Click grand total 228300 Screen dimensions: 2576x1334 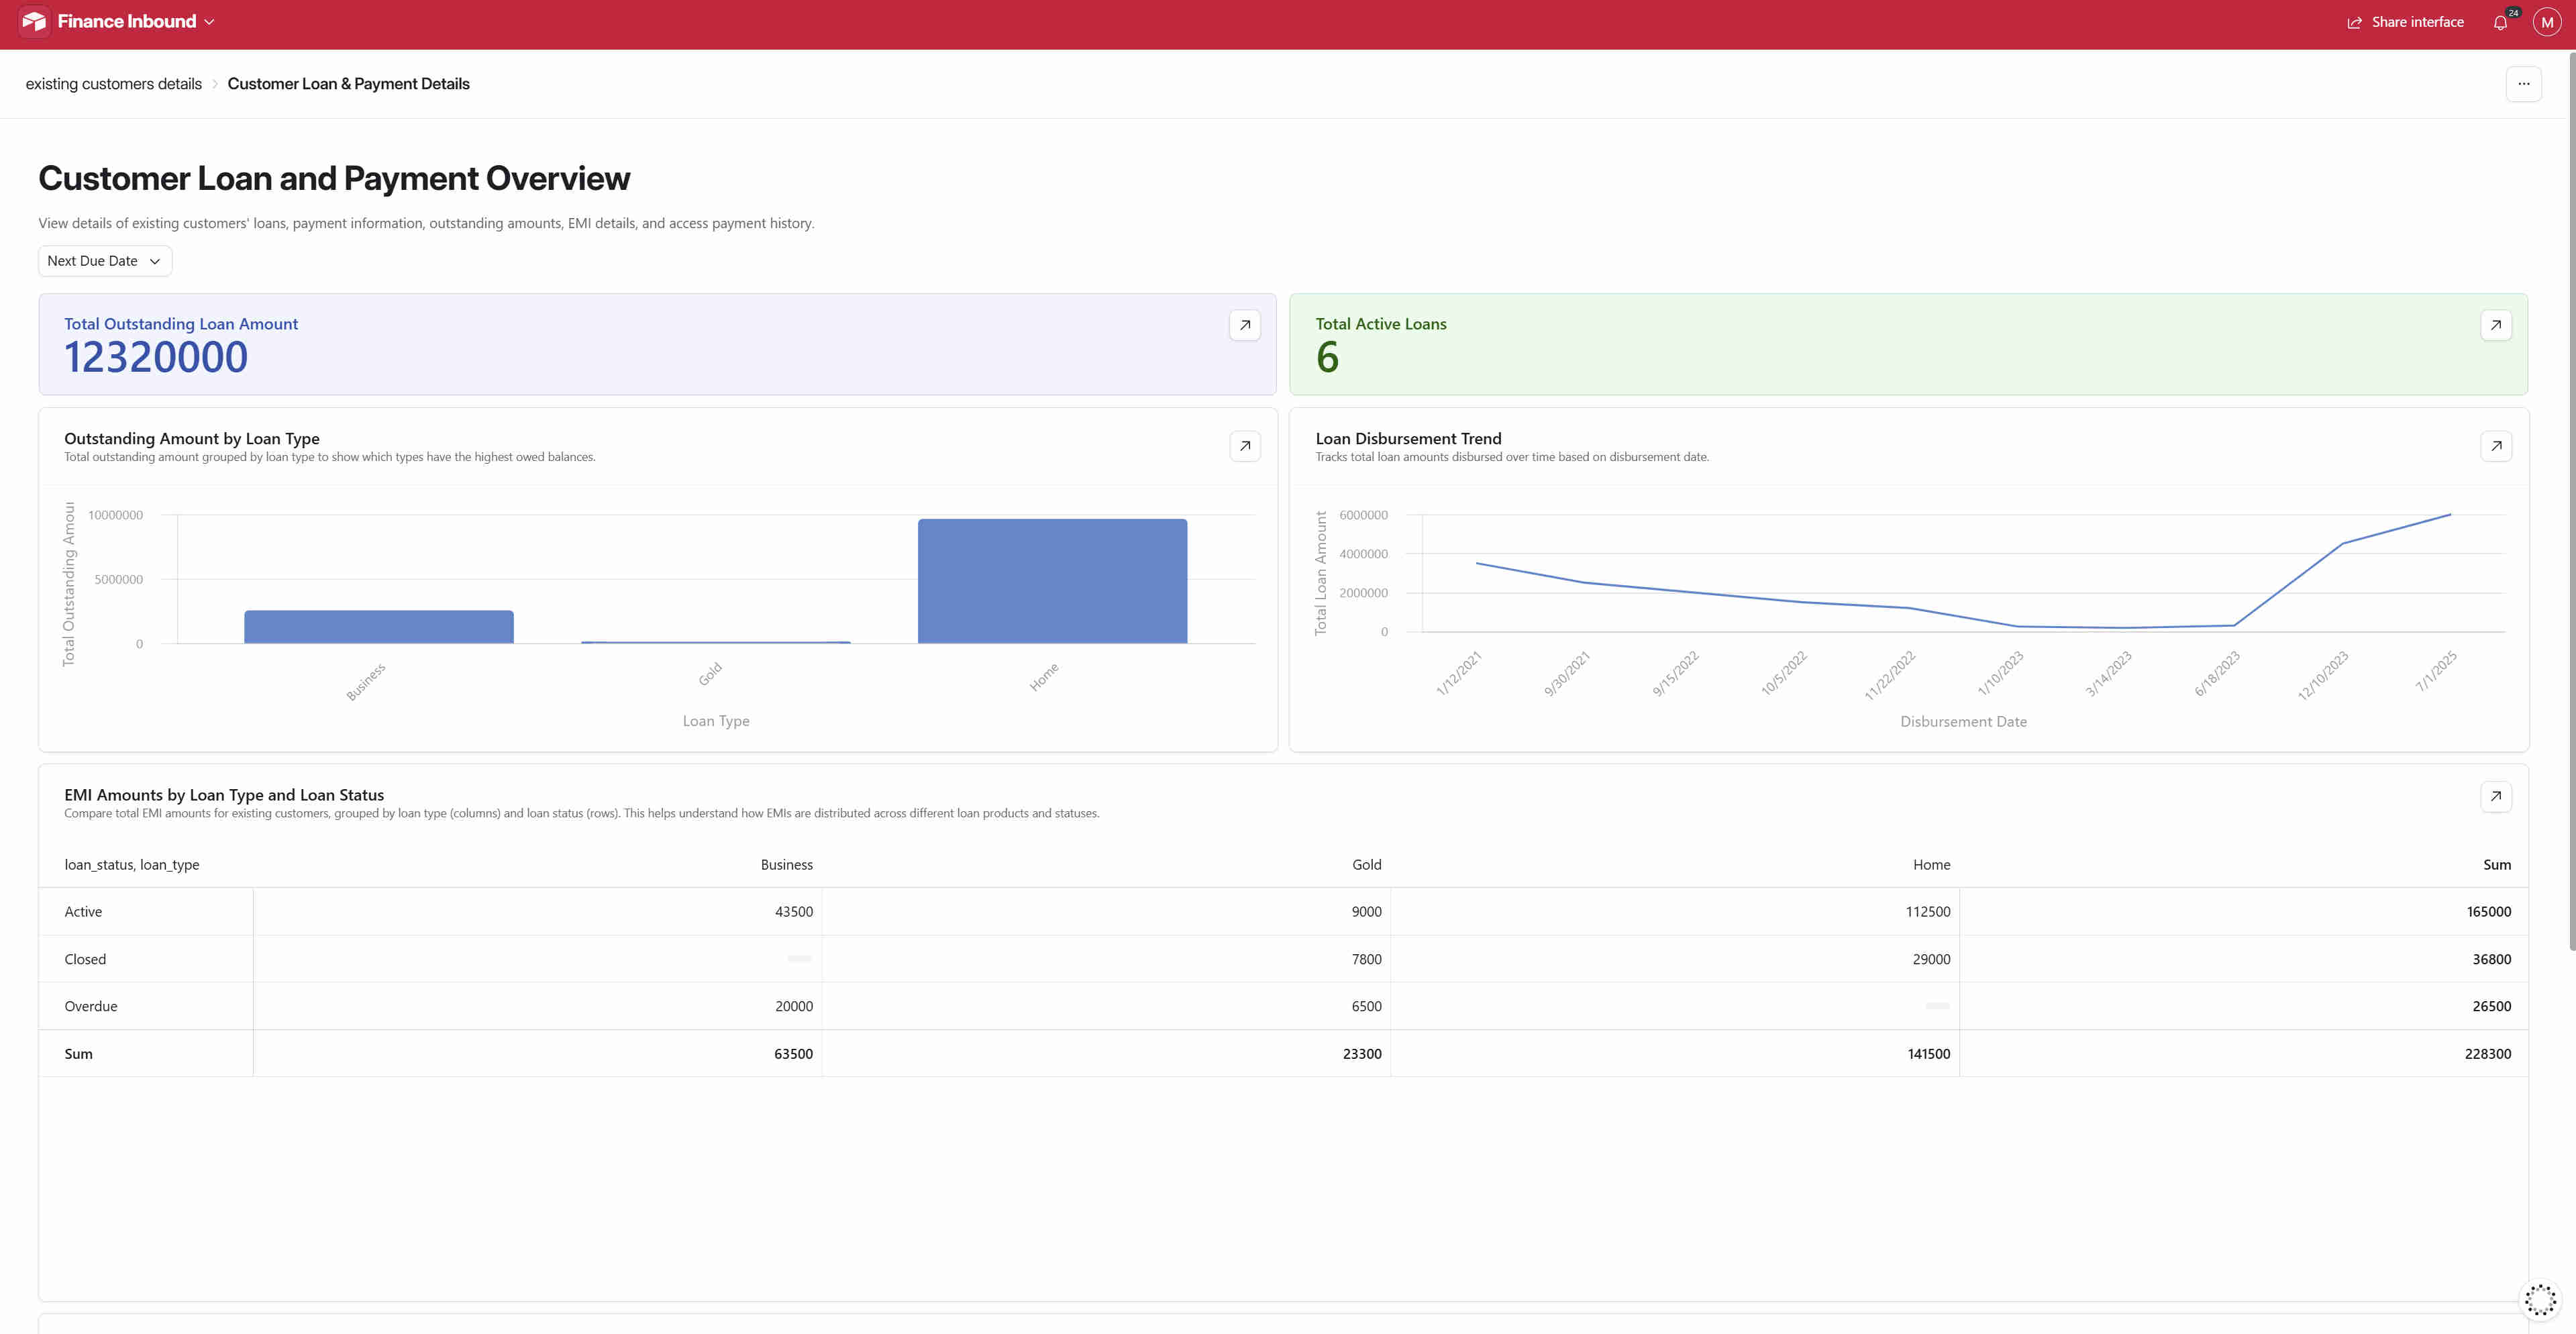(2487, 1054)
